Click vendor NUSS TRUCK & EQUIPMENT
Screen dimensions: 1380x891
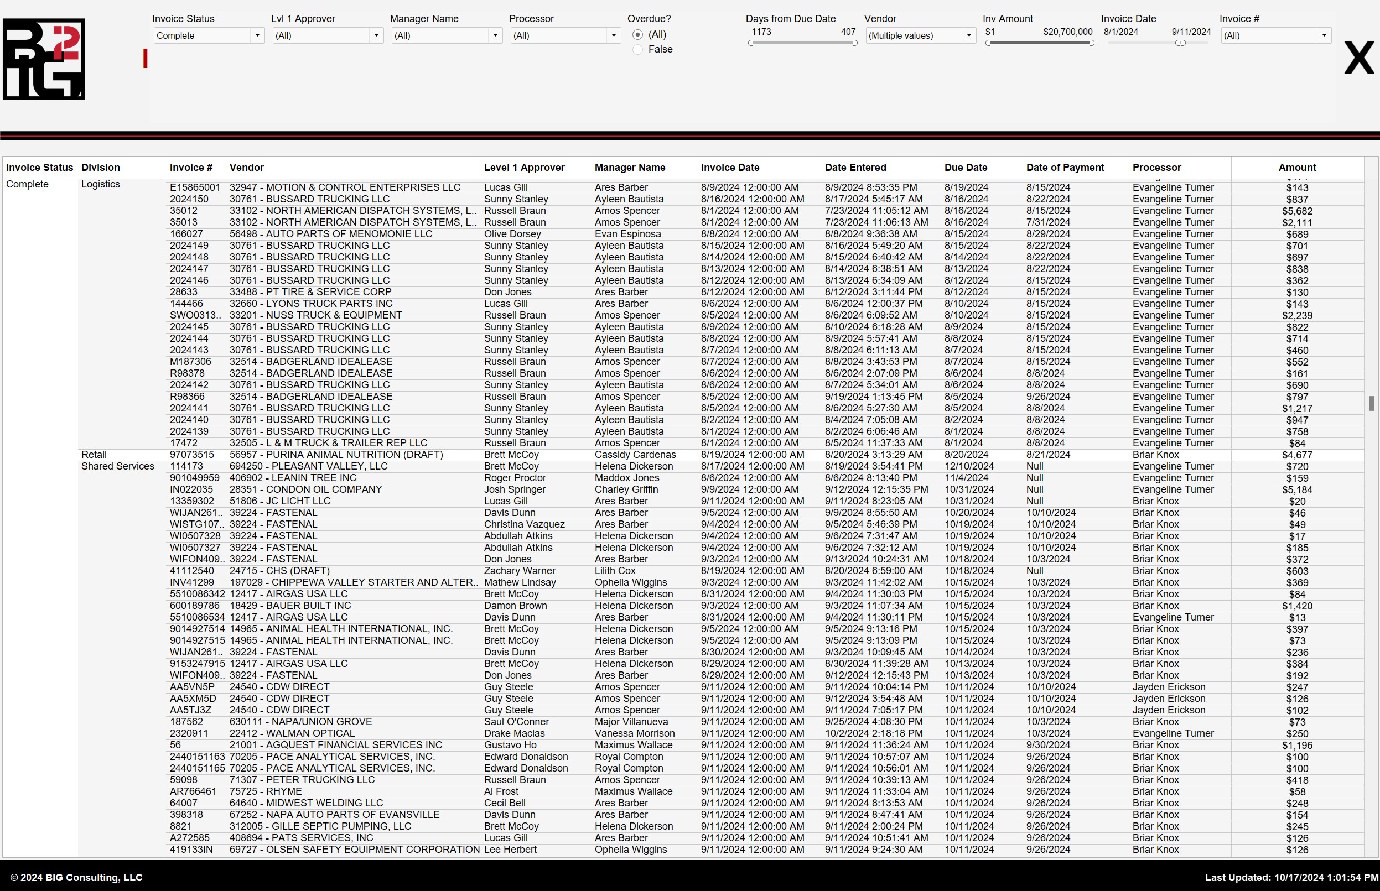point(315,315)
